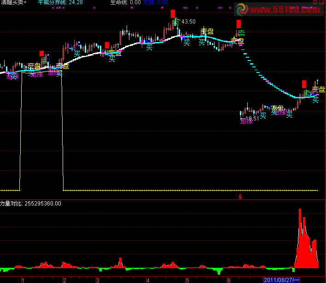Jump to month 3 marker on time axis
Screen dimensions: 326x283
[x=98, y=281]
